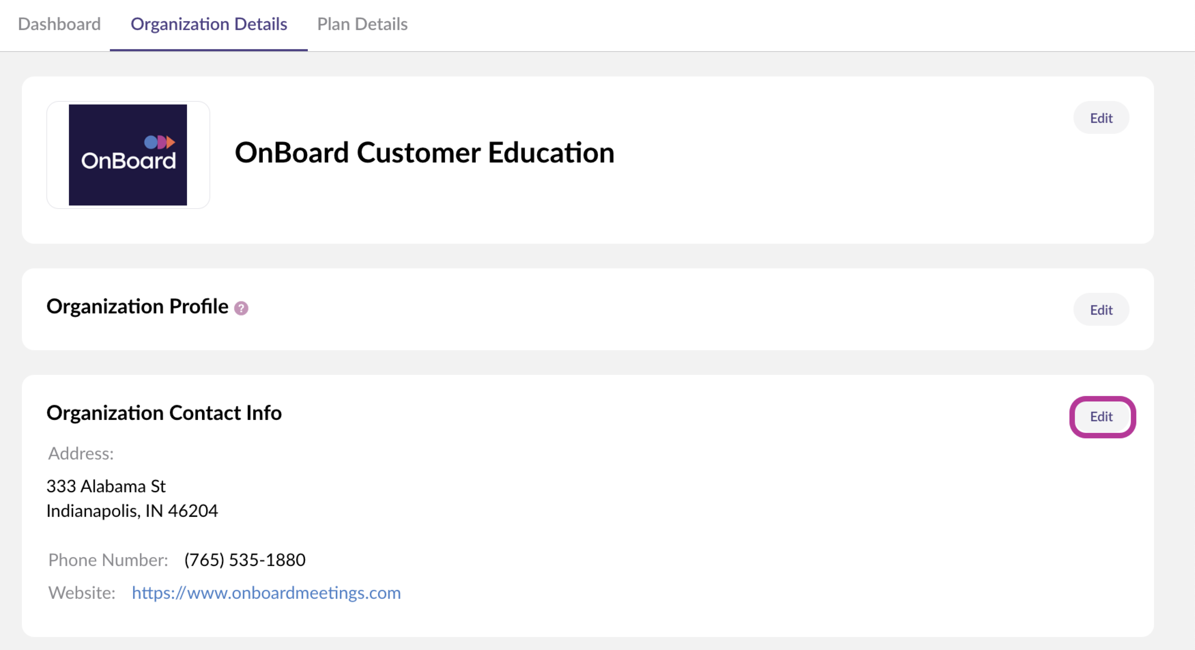Open the Plan Details tab

(x=362, y=24)
